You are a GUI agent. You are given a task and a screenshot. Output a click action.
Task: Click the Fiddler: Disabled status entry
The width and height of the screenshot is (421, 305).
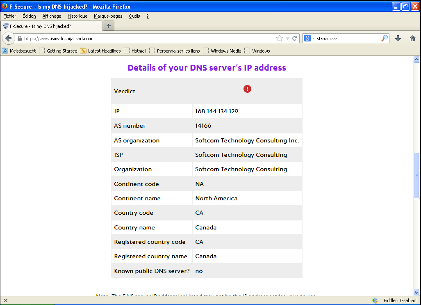[400, 300]
